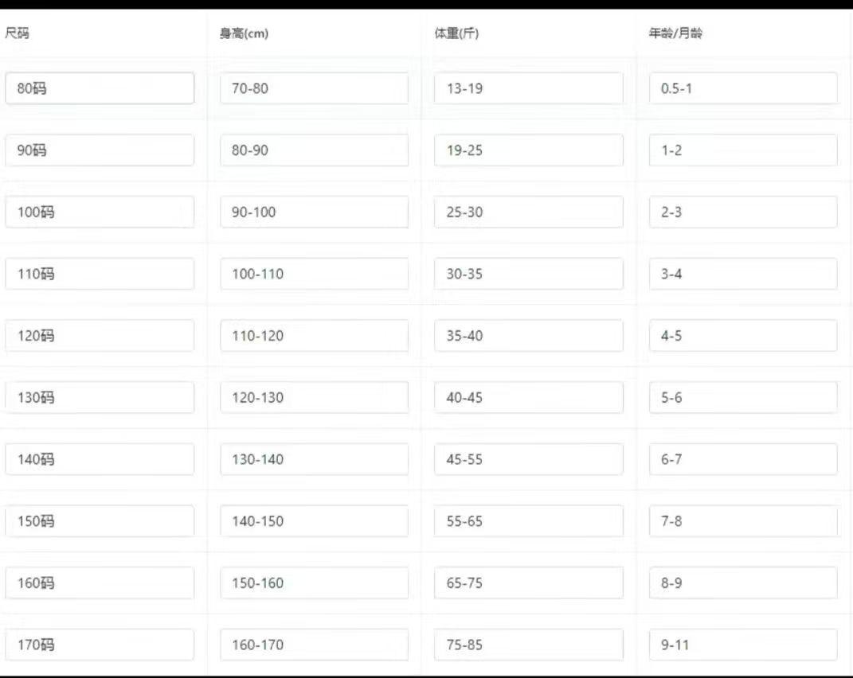Click the 100码 size input field

[100, 212]
